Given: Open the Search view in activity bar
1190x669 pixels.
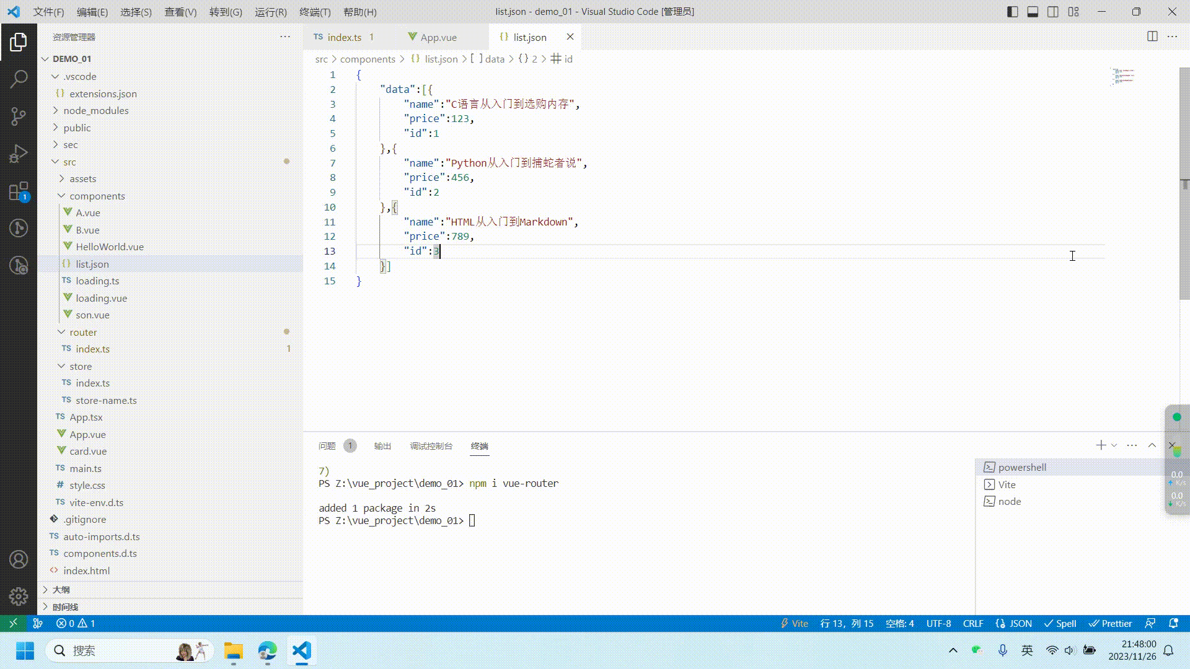Looking at the screenshot, I should 19,79.
